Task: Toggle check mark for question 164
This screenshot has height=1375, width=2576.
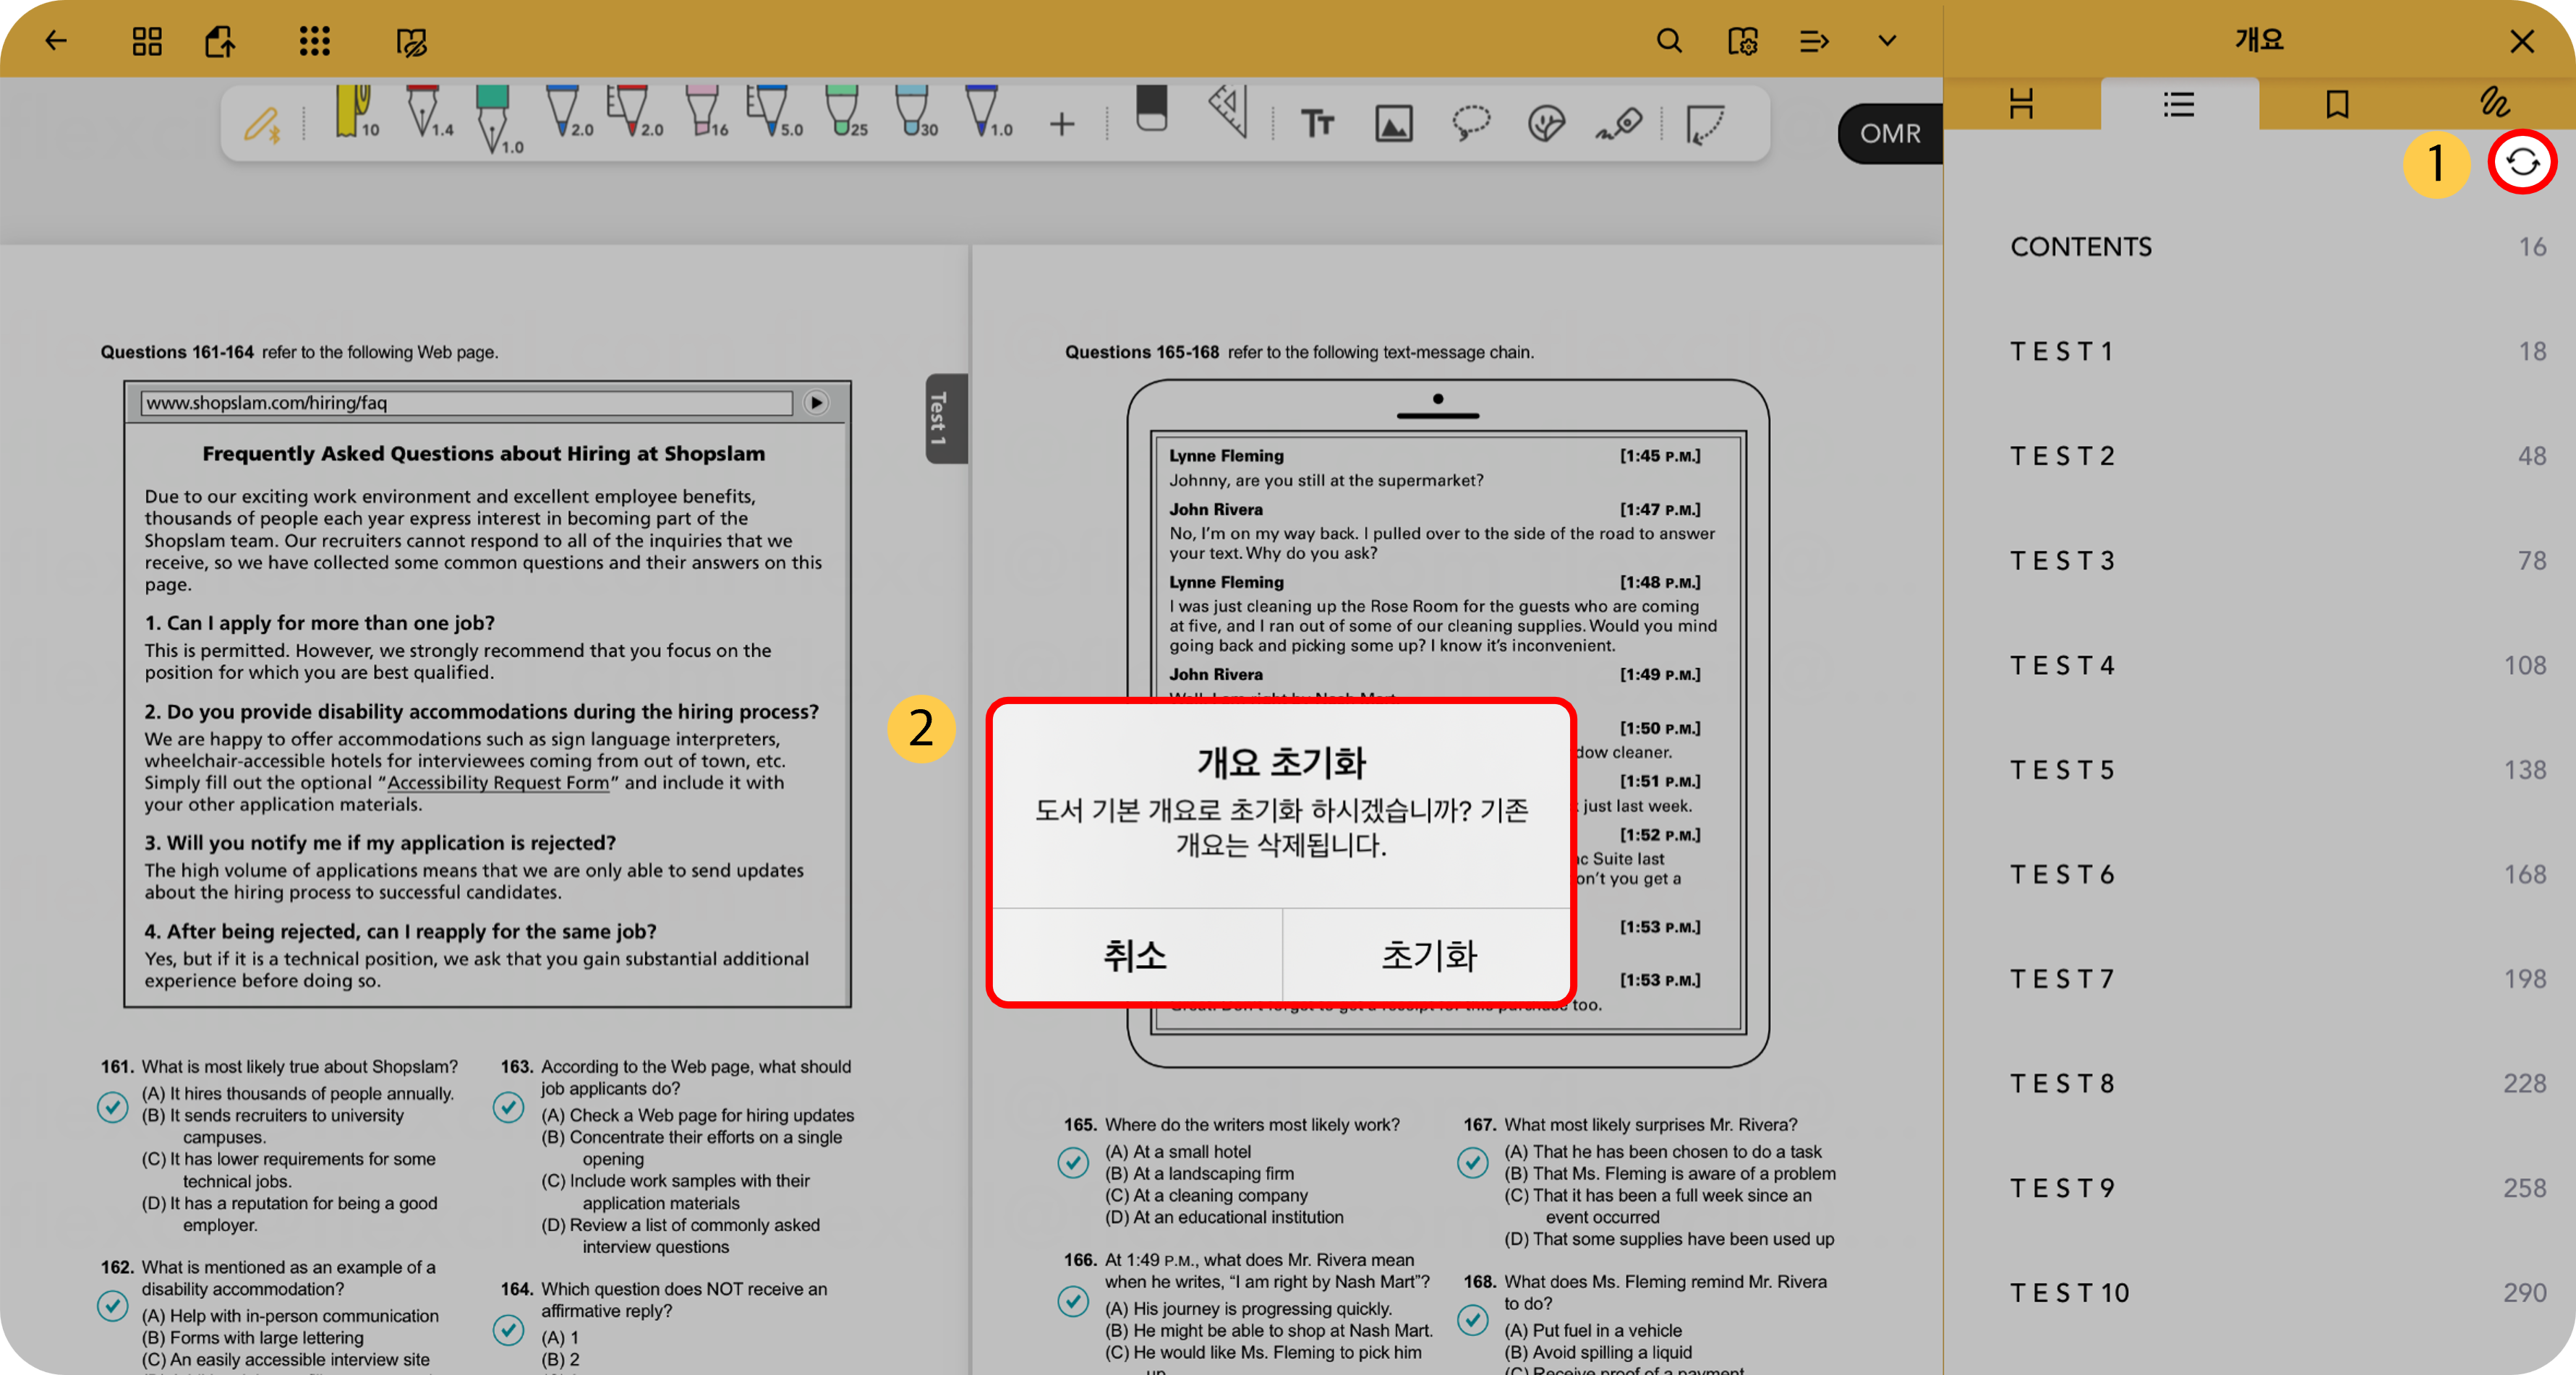Action: 509,1329
